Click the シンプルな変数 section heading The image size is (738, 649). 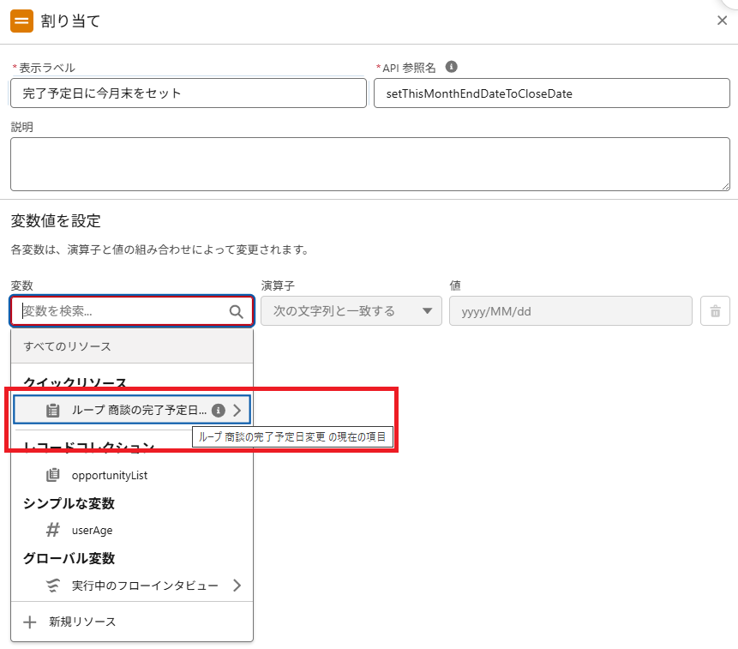(x=69, y=503)
